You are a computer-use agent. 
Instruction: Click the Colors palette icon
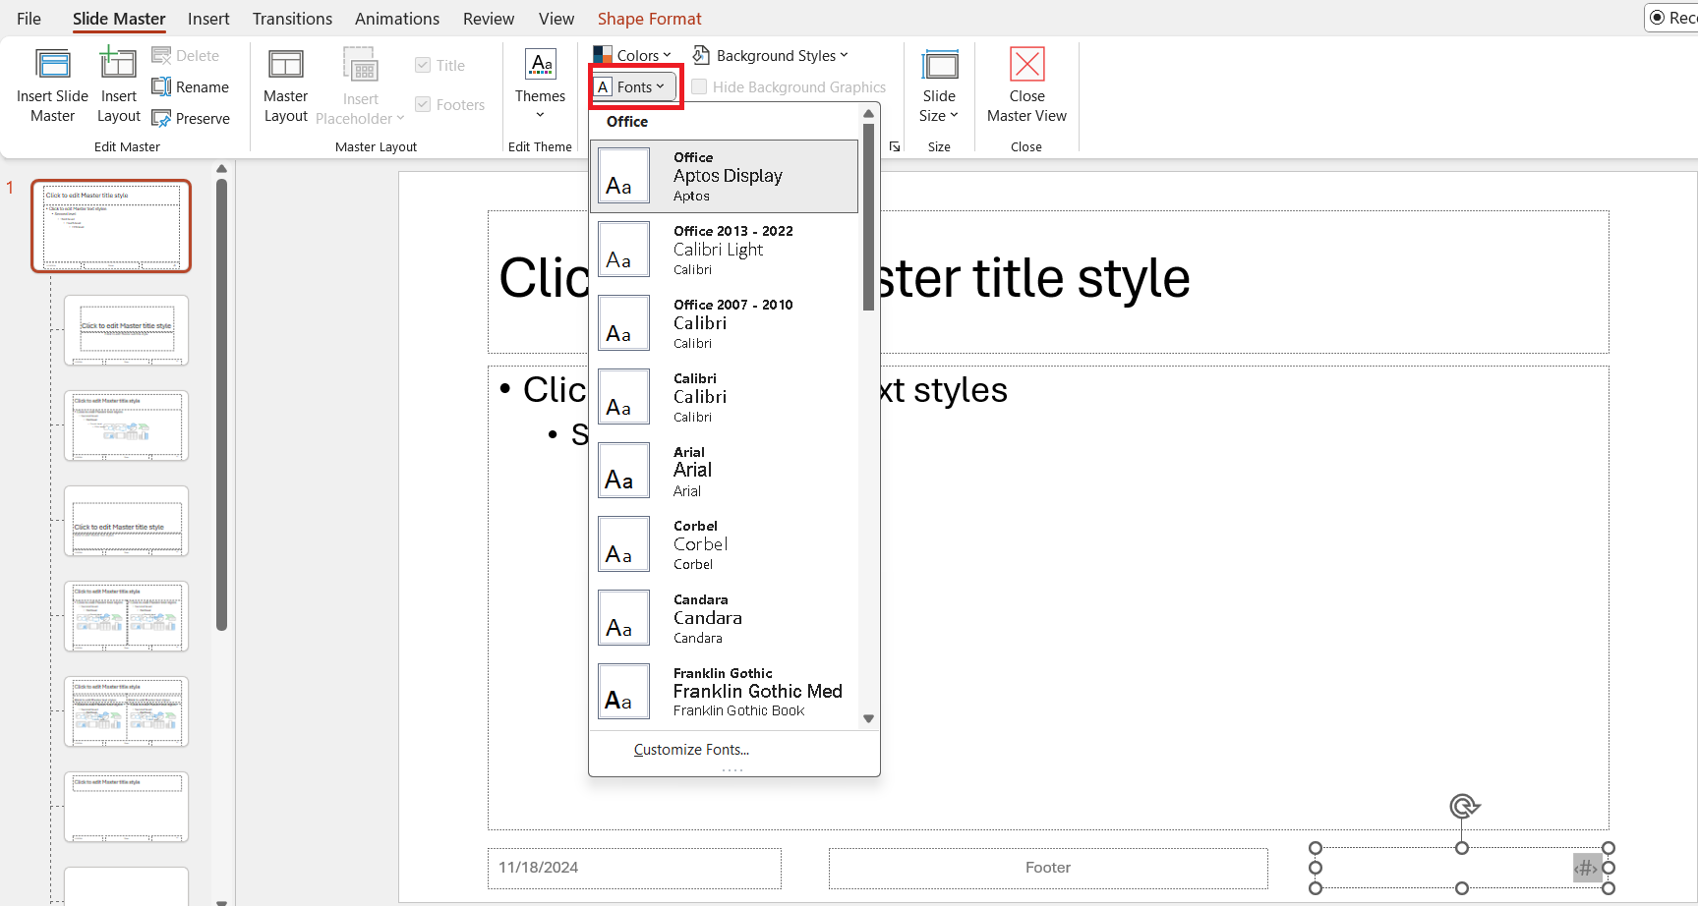coord(603,56)
